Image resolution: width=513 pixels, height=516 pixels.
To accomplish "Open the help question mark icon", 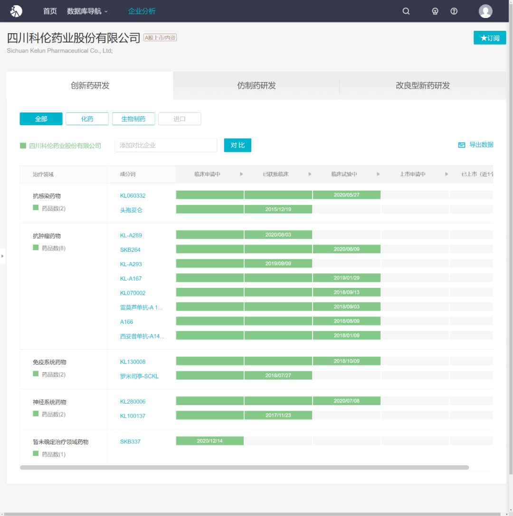I will click(x=454, y=11).
